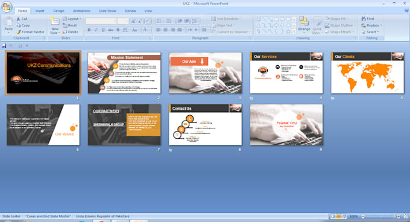Image resolution: width=410 pixels, height=222 pixels.
Task: Select the star shape in the gallery
Action: (x=288, y=31)
